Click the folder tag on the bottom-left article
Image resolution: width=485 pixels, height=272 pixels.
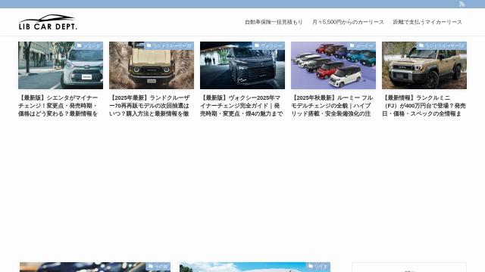158,267
